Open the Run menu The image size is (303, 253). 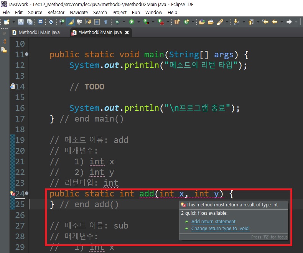pyautogui.click(x=136, y=13)
